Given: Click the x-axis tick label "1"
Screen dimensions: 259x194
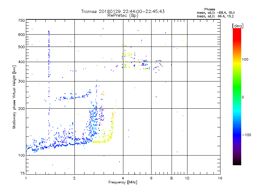Looking at the screenshot, I should click(x=26, y=178).
